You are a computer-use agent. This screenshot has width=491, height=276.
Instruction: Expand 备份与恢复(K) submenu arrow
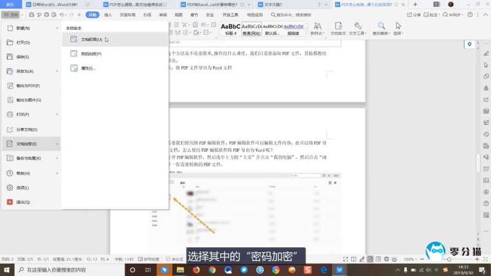click(58, 158)
